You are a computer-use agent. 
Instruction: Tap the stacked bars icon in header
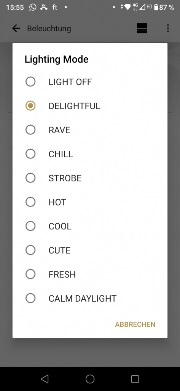coord(142,28)
